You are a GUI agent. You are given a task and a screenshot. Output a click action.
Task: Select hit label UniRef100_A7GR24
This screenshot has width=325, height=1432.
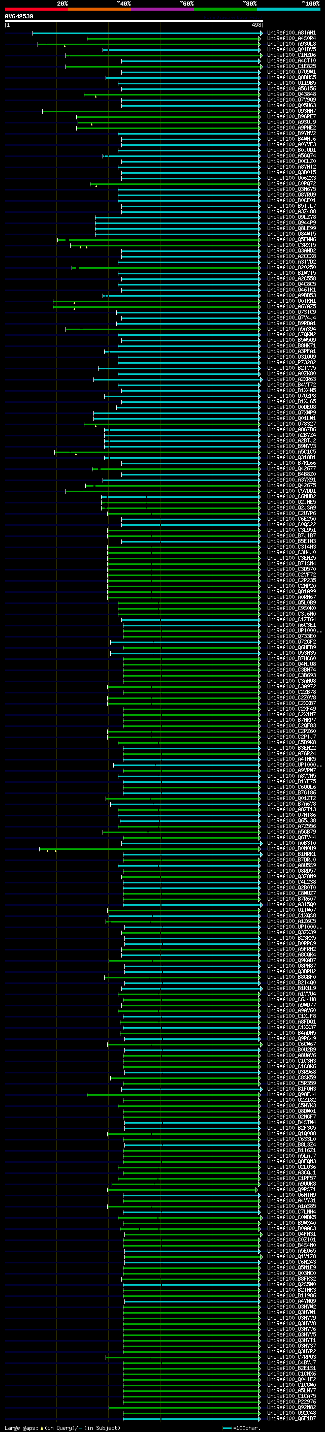click(291, 753)
